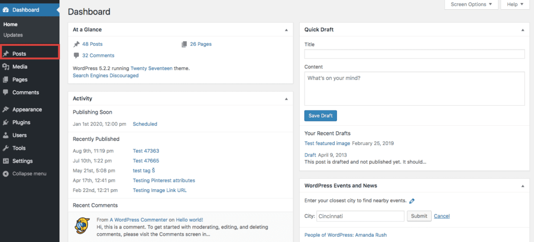Image resolution: width=534 pixels, height=242 pixels.
Task: Click the Save Draft button
Action: pos(321,116)
